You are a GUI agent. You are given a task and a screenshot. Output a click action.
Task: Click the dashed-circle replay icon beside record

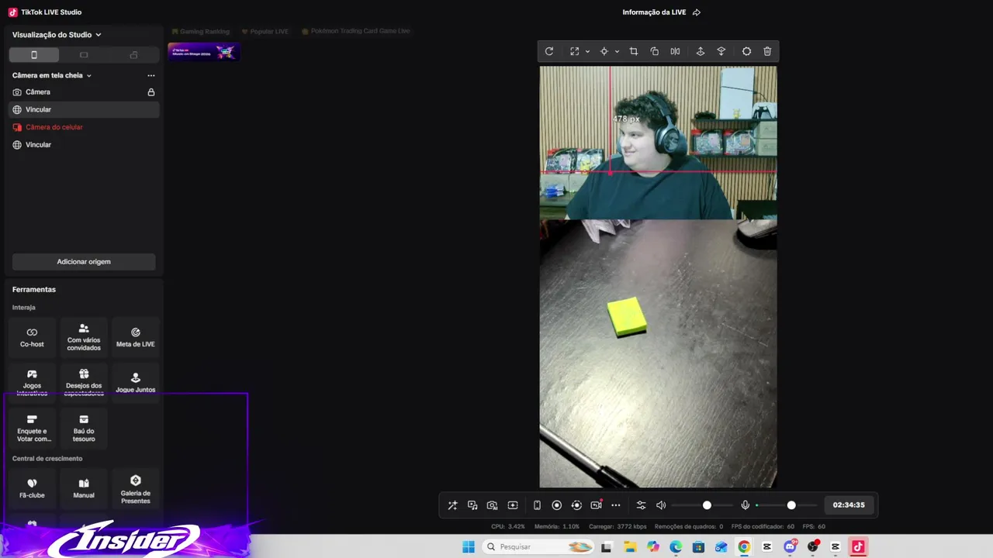point(576,505)
